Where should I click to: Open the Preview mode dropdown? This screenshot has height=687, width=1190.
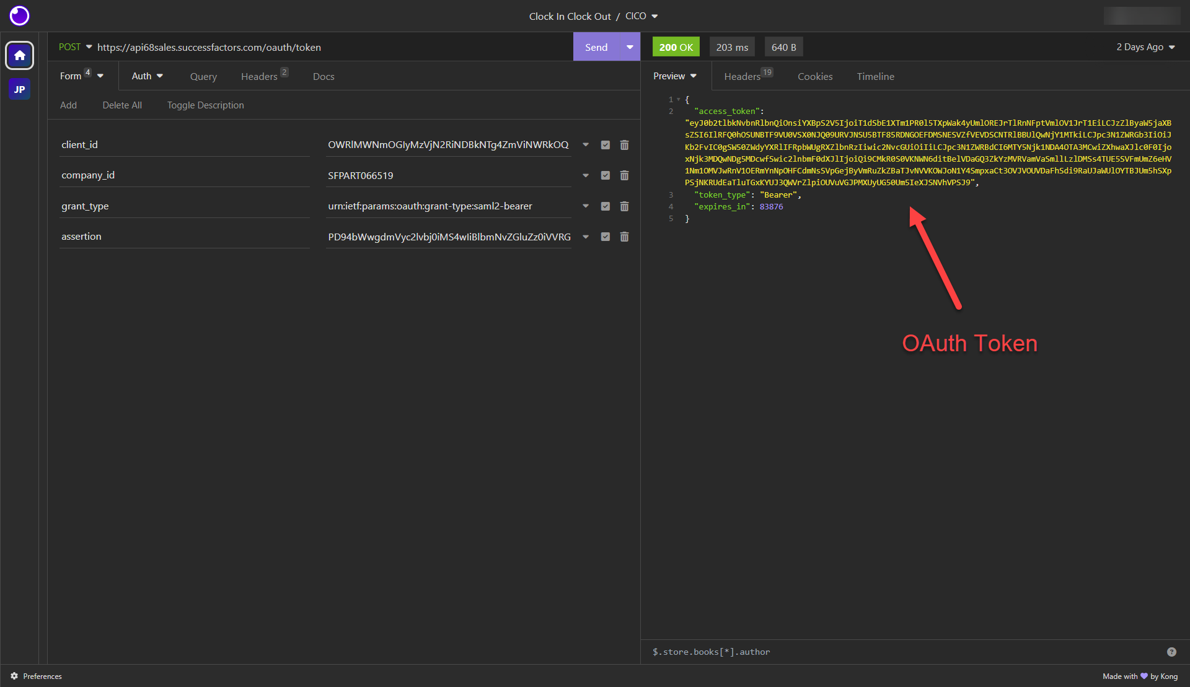(676, 76)
